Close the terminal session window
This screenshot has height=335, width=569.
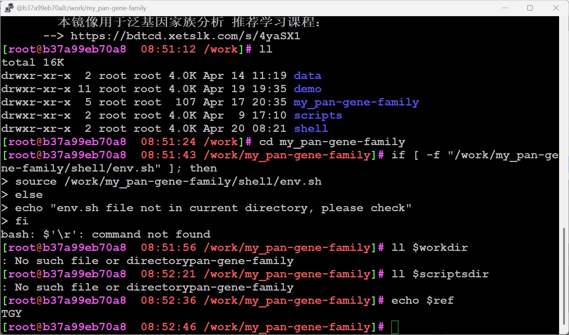click(x=556, y=8)
